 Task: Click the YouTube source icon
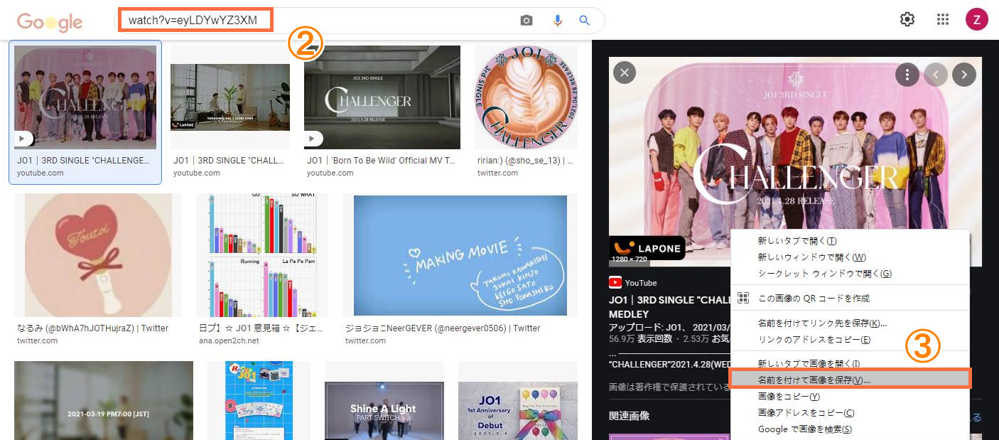click(615, 283)
